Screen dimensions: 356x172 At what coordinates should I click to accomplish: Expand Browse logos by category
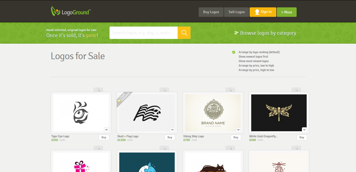pos(265,33)
